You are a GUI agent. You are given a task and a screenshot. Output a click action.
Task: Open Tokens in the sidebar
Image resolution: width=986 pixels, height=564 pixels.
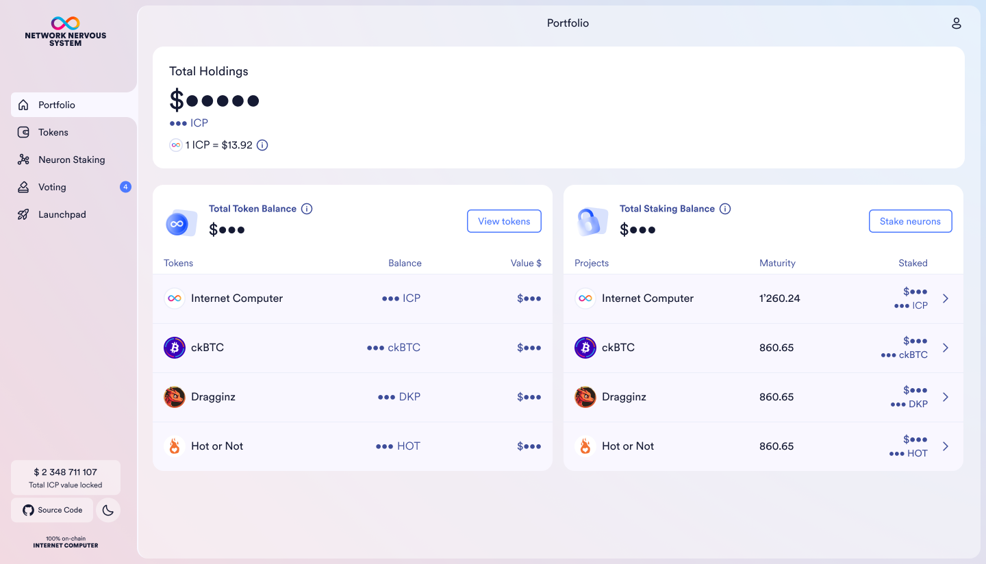pyautogui.click(x=53, y=132)
